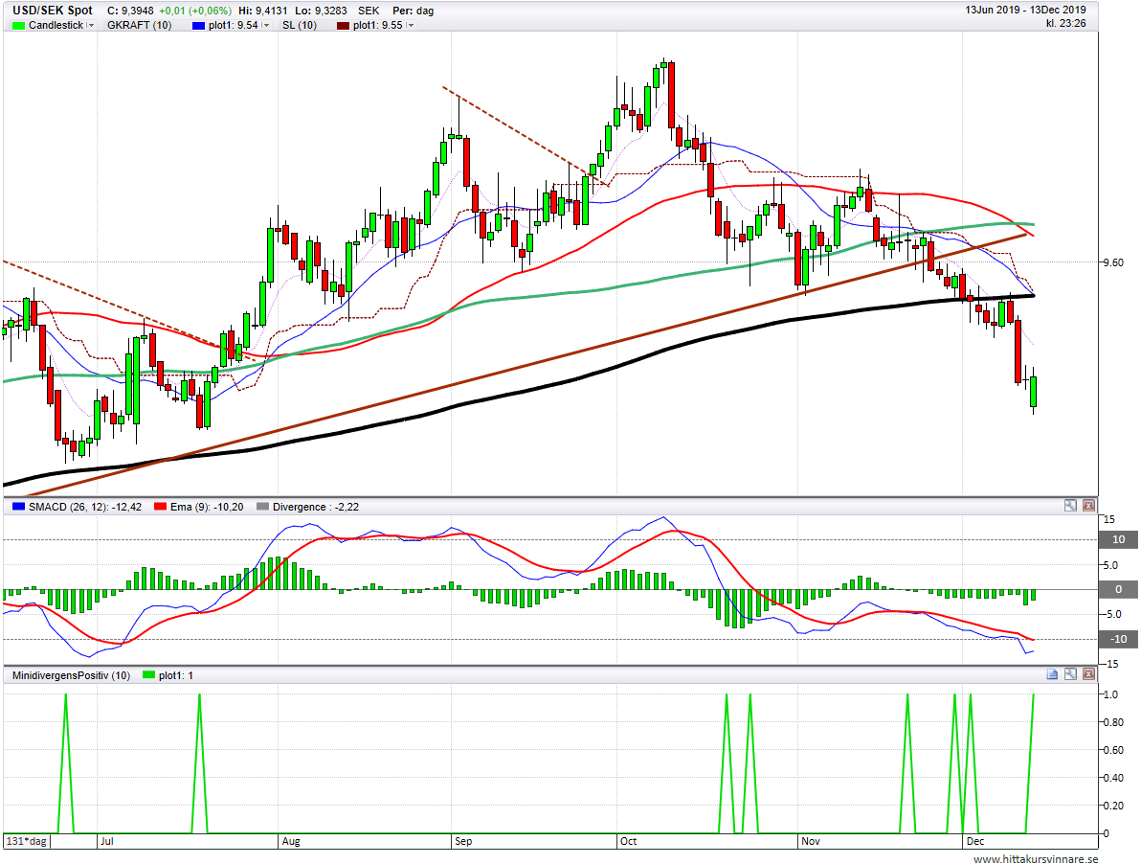This screenshot has height=864, width=1141.
Task: Click the blue GKRAFT plot1 swatch
Action: click(x=199, y=26)
